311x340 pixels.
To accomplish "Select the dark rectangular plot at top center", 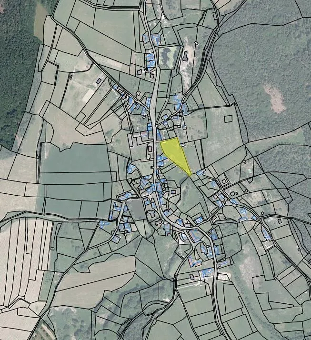I will click(x=166, y=56).
